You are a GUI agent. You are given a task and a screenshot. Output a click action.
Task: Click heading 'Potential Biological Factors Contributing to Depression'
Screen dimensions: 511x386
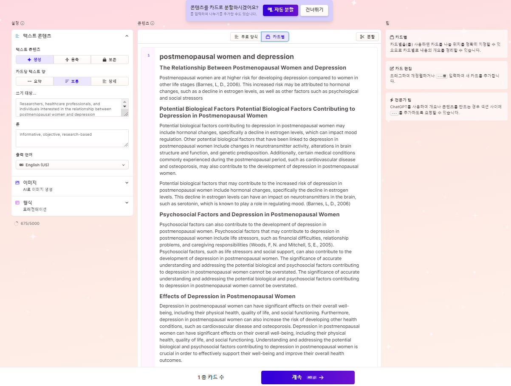tap(257, 112)
